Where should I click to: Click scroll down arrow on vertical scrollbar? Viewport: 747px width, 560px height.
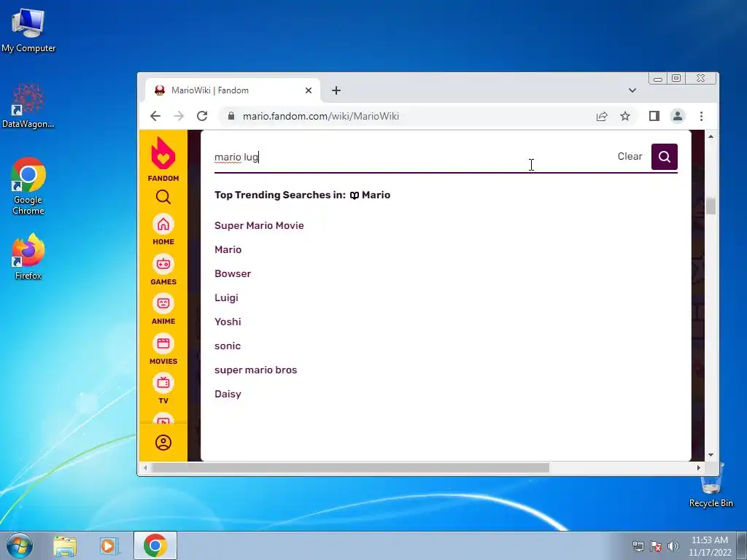pos(711,455)
